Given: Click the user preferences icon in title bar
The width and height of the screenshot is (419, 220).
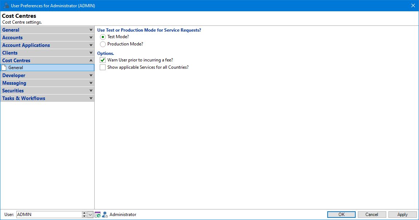Looking at the screenshot, I should pyautogui.click(x=6, y=5).
